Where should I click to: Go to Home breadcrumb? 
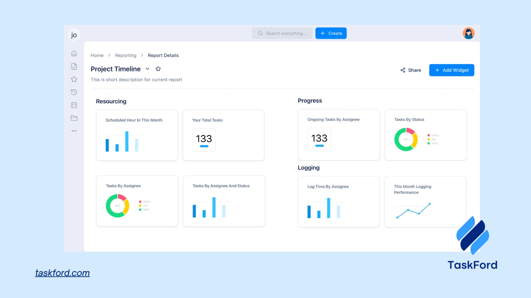pyautogui.click(x=97, y=56)
